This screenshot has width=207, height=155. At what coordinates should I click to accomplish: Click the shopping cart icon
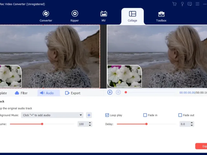pos(174,4)
